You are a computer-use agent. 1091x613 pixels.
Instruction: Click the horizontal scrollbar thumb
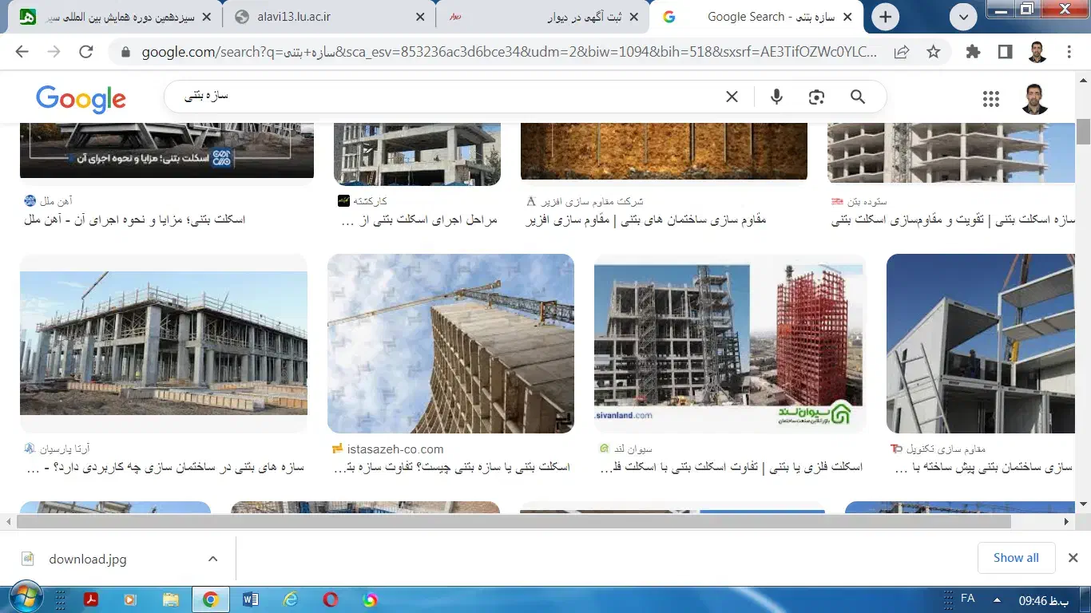[x=514, y=521]
